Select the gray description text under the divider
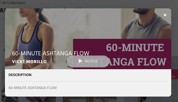 pos(33,88)
